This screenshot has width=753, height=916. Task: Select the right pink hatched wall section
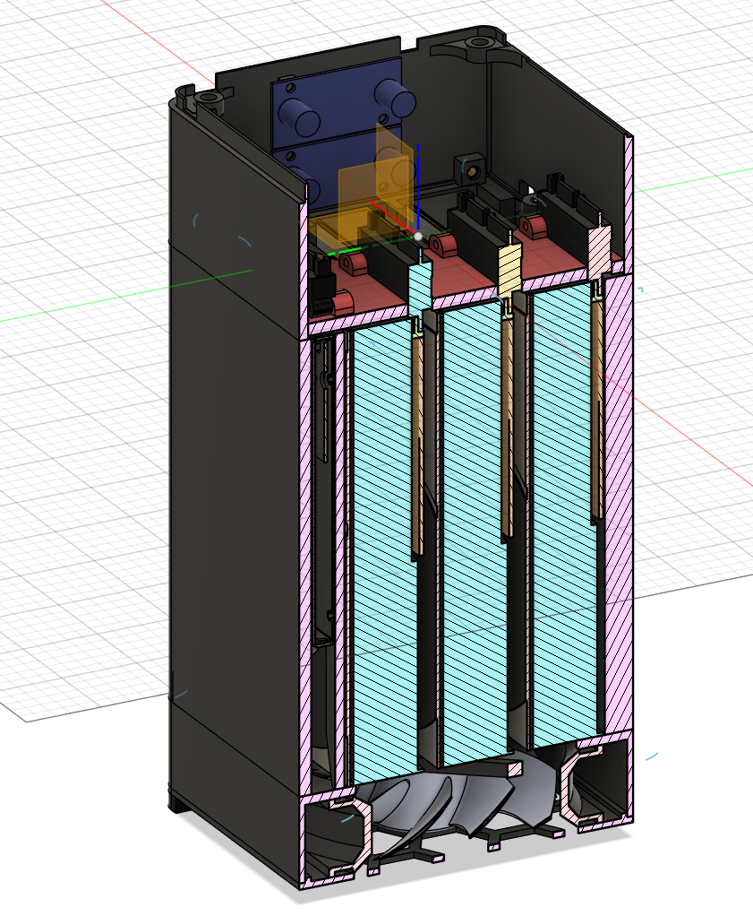tap(618, 503)
